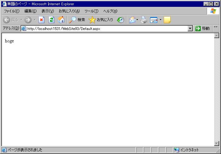Click the Windows flag logo throbber

coord(213,11)
